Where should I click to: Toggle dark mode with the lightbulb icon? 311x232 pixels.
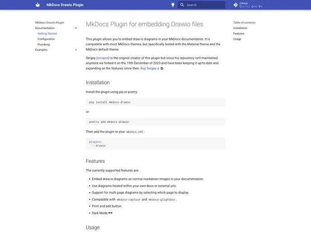173,5
